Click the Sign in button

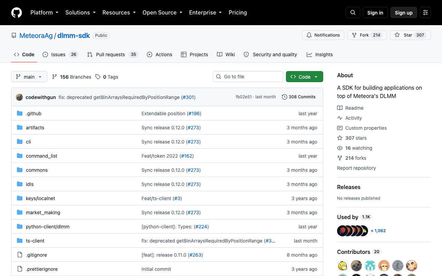point(375,12)
